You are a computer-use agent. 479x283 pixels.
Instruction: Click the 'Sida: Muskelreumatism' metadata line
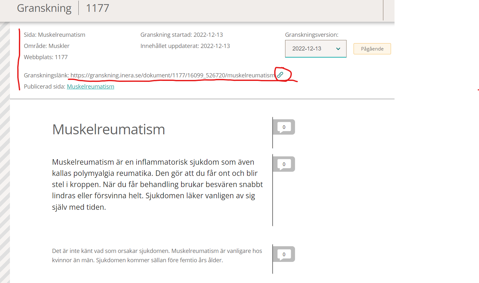click(x=55, y=35)
